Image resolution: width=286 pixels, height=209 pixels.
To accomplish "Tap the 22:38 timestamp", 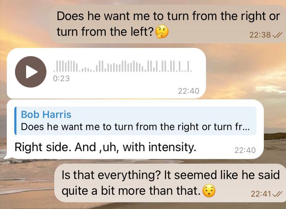I will pyautogui.click(x=260, y=35).
